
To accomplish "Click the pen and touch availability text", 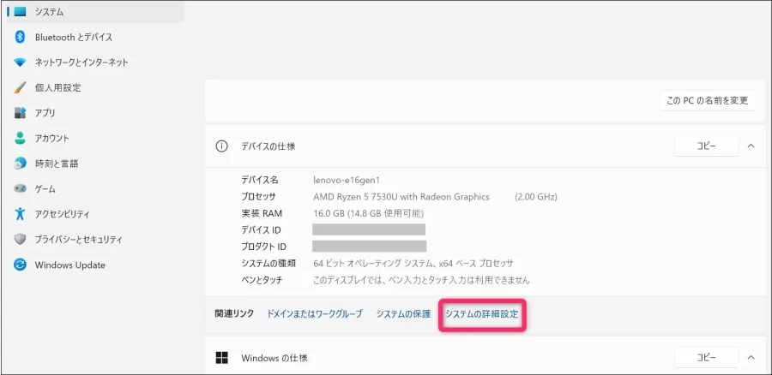I will point(421,280).
